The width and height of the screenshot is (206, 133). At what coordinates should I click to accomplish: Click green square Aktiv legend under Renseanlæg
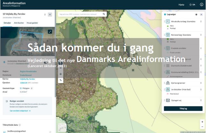pos(168,39)
